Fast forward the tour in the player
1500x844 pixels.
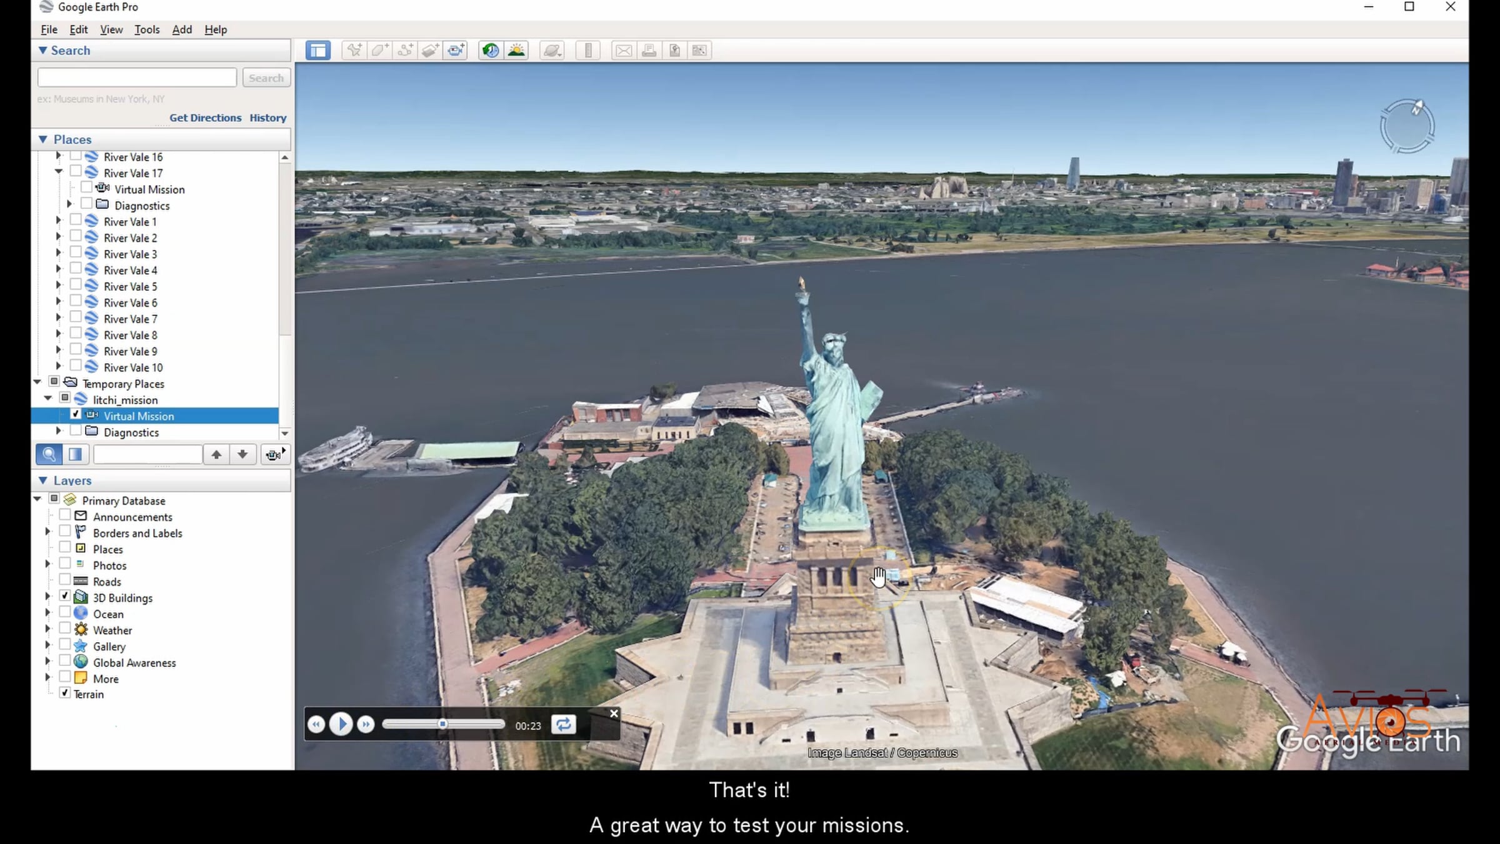click(x=366, y=725)
